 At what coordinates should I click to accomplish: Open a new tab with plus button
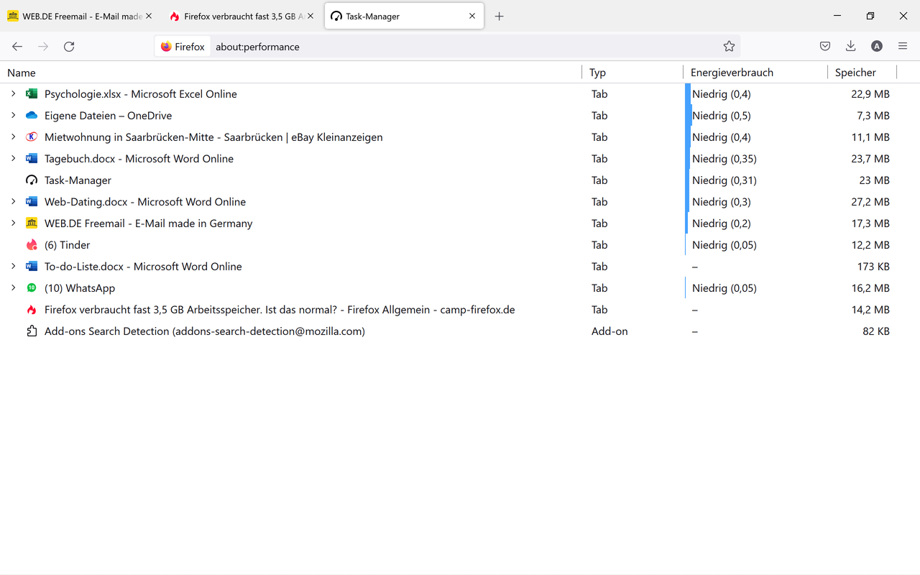500,17
